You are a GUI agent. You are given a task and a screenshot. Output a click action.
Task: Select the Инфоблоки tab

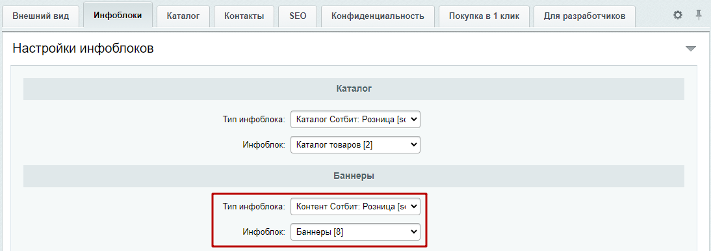[x=118, y=16]
